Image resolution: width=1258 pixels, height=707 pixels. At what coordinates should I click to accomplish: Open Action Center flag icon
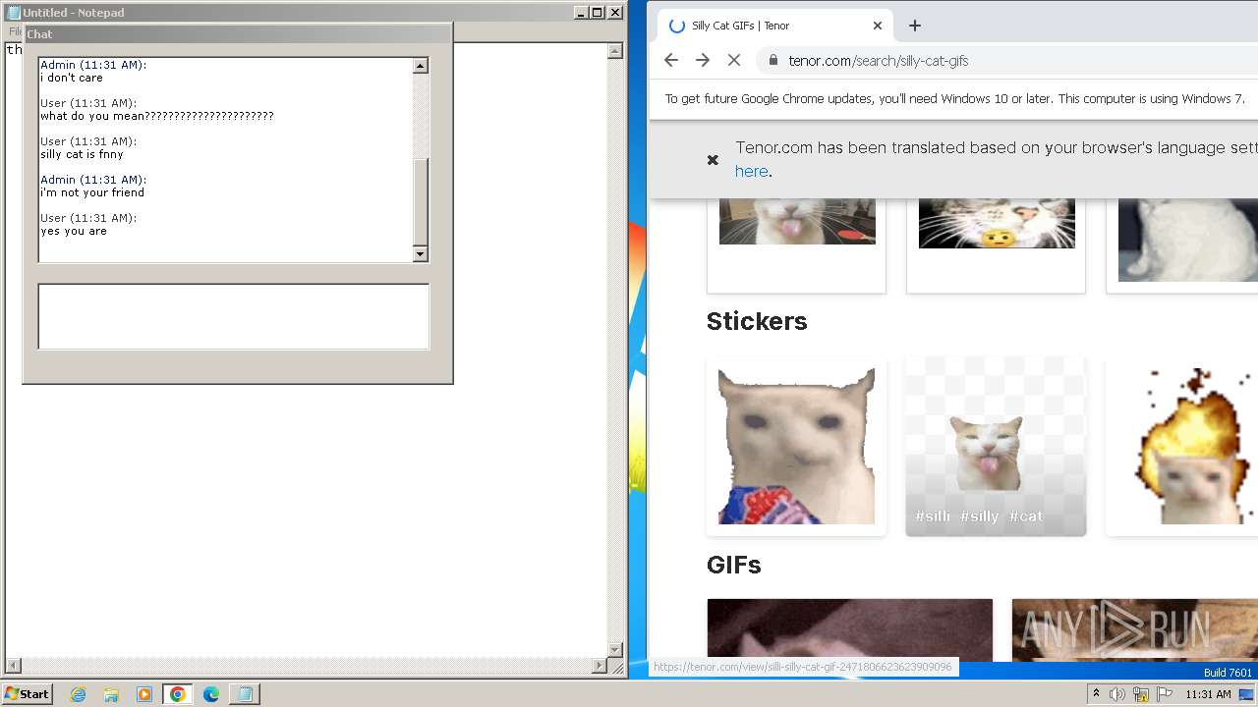tap(1164, 694)
